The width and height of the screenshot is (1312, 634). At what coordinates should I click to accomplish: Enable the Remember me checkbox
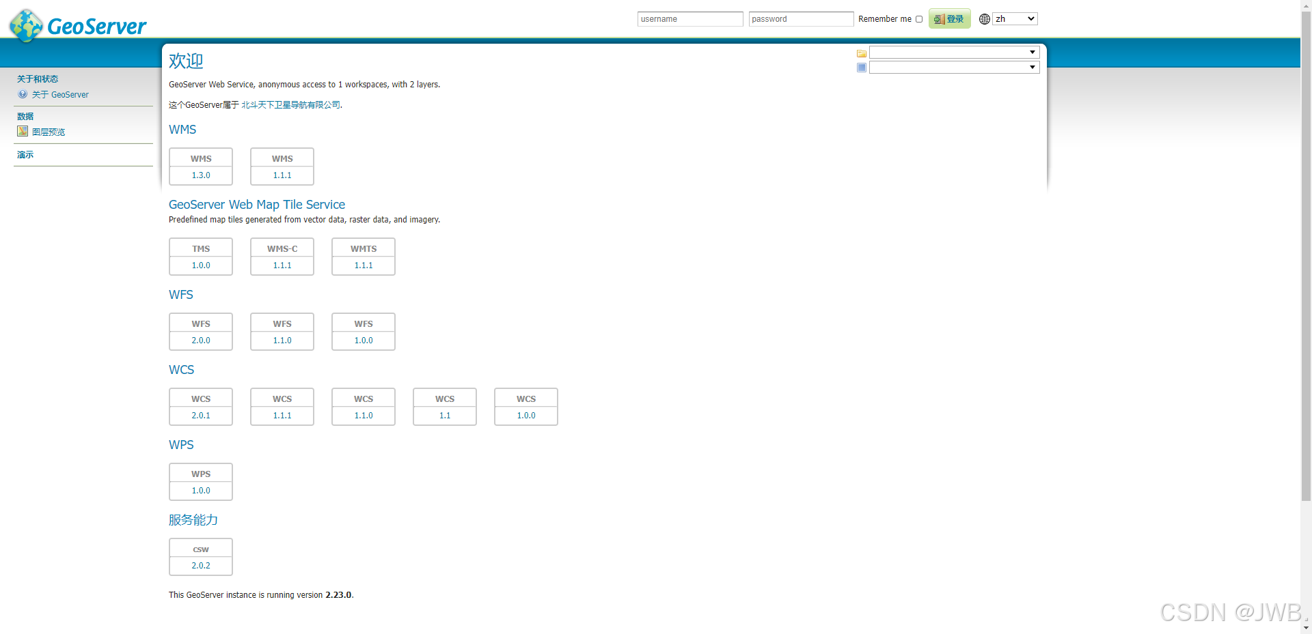(918, 18)
